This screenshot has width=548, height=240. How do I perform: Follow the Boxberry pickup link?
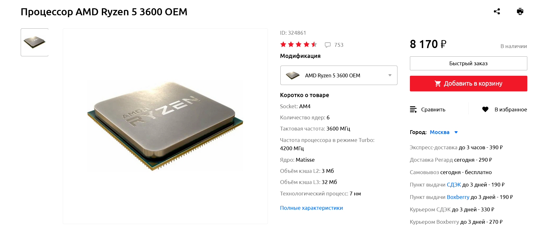458,197
